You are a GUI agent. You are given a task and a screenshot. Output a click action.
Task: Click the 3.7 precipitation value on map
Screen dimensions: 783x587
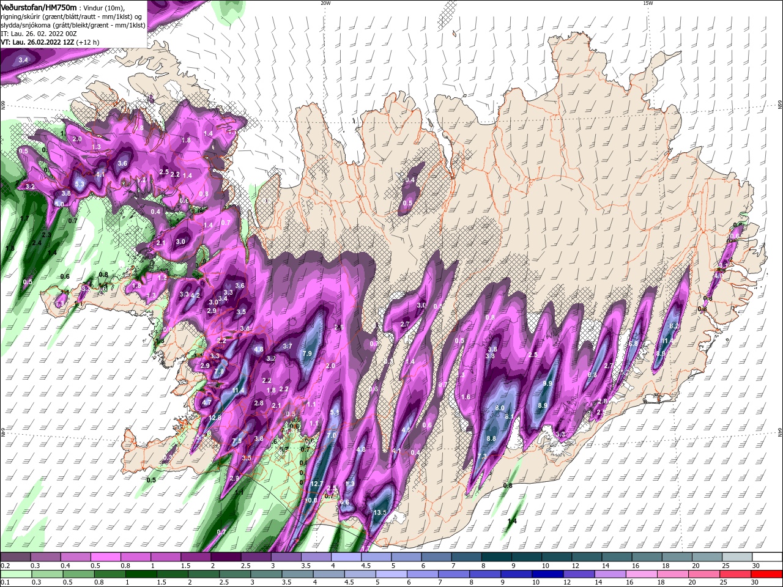[x=288, y=346]
